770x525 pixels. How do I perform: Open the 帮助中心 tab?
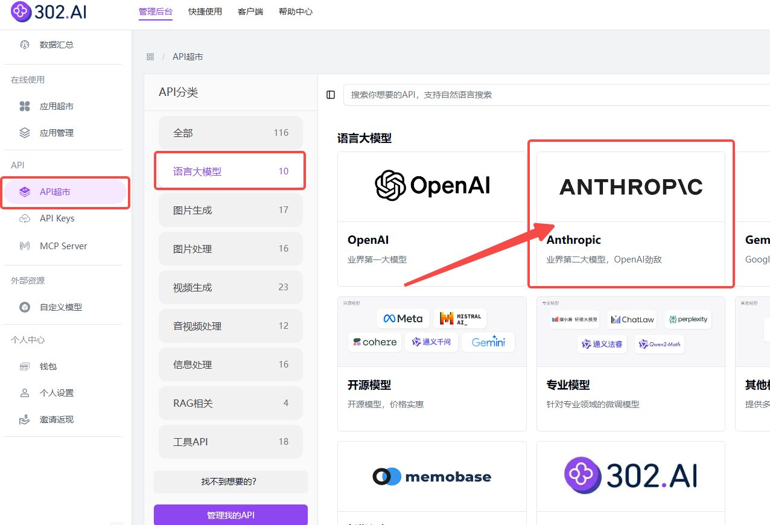point(296,11)
